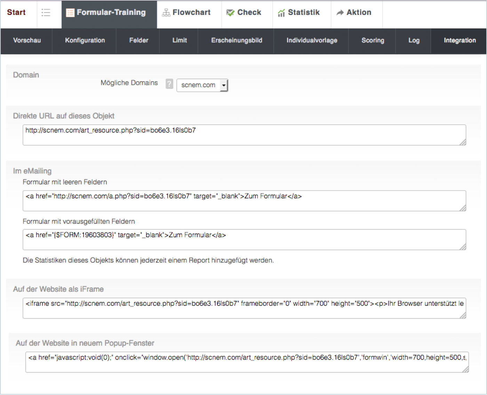This screenshot has width=487, height=395.
Task: Open the Aktion tab
Action: (x=354, y=13)
